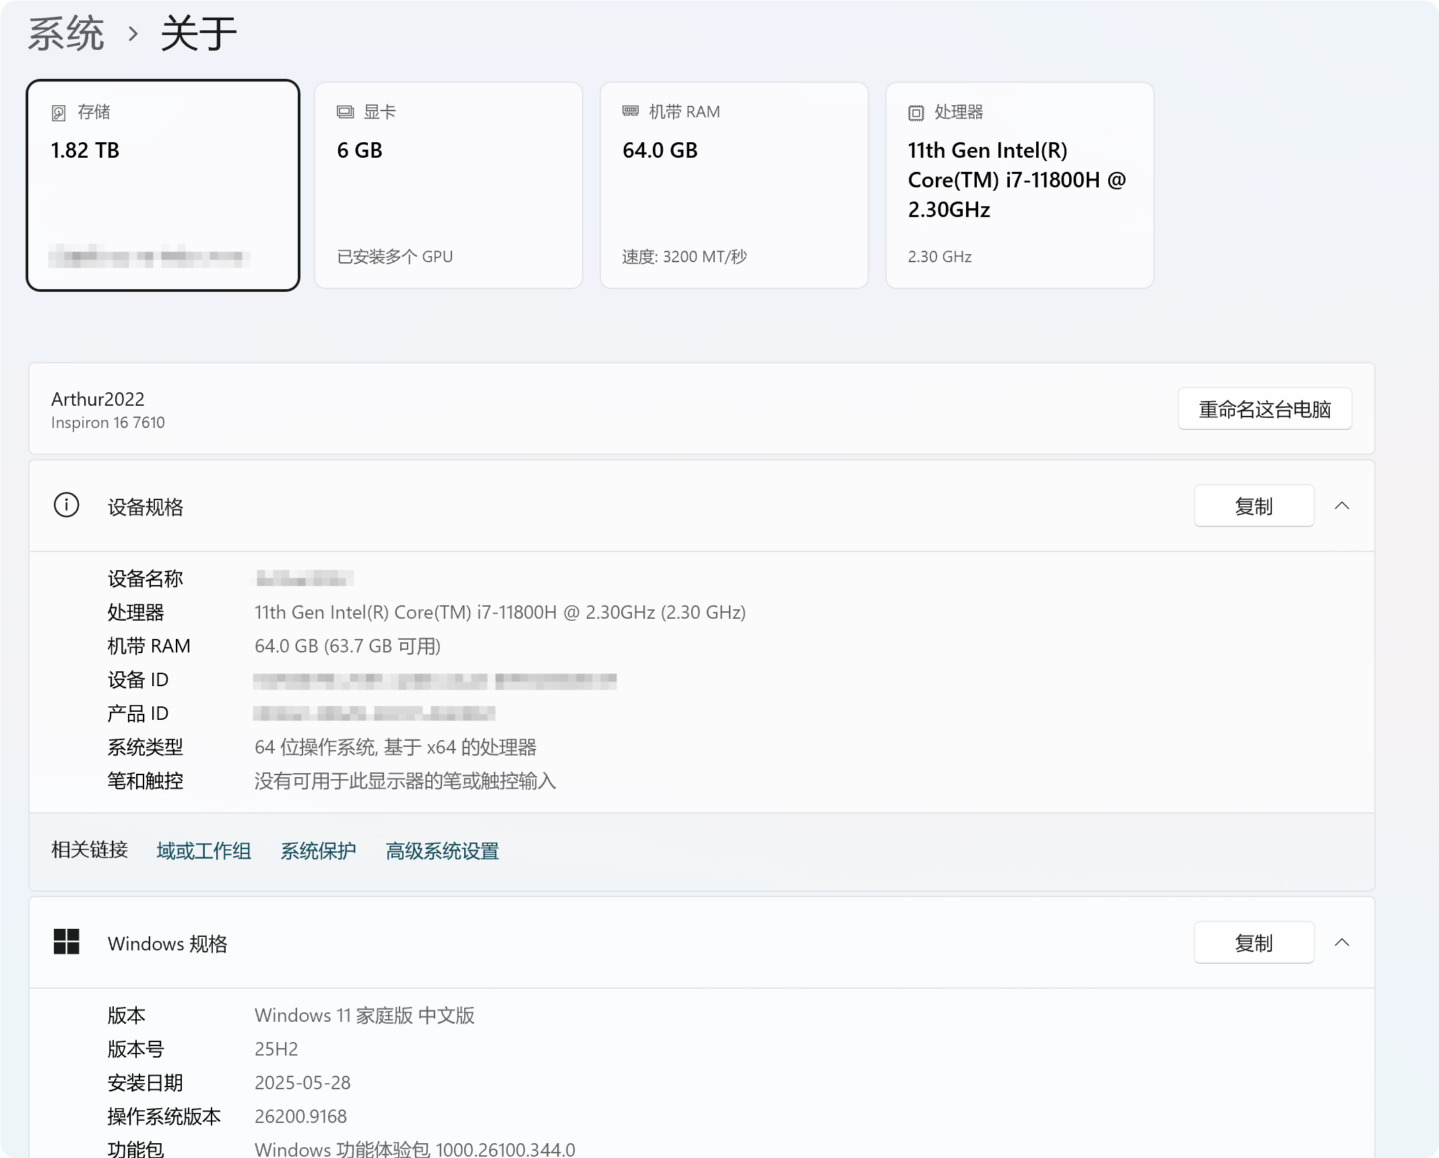Select the 64 位操作系统 system type value
The image size is (1439, 1158).
(x=395, y=747)
